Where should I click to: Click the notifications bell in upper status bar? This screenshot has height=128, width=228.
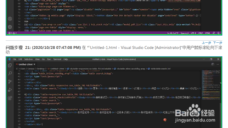click(218, 33)
